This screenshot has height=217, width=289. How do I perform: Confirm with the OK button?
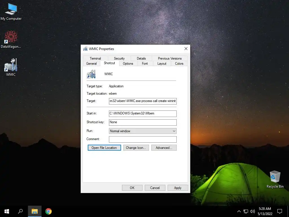(x=132, y=188)
